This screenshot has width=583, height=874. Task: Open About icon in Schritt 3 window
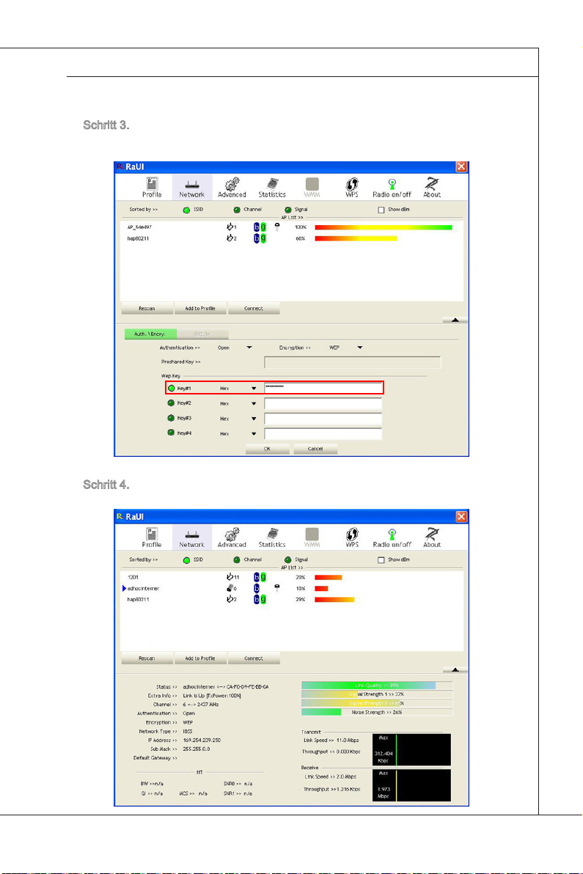click(x=432, y=187)
